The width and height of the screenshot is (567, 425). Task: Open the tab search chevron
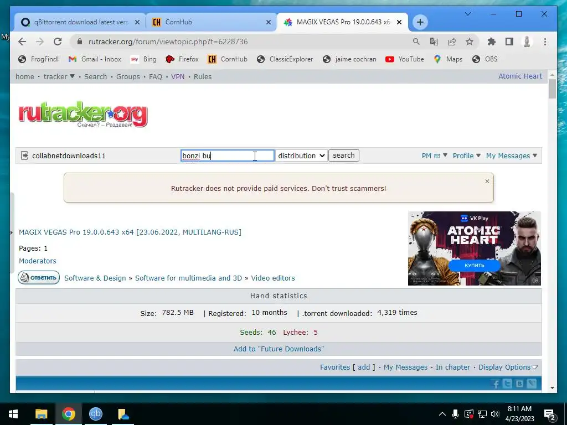468,14
